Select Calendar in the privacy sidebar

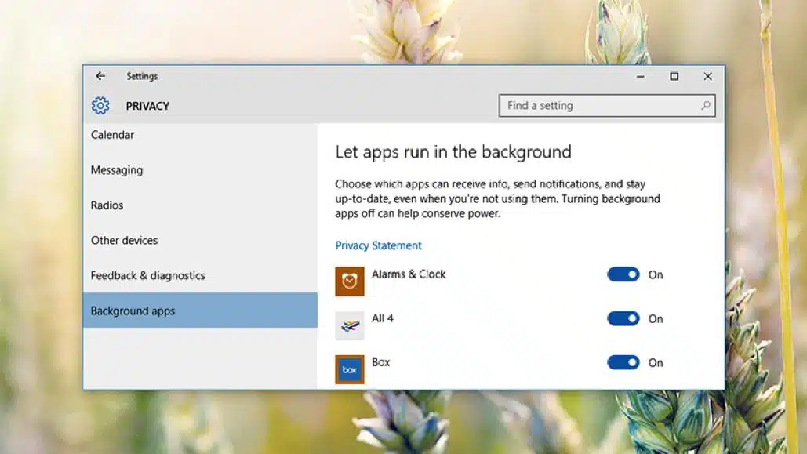(112, 134)
